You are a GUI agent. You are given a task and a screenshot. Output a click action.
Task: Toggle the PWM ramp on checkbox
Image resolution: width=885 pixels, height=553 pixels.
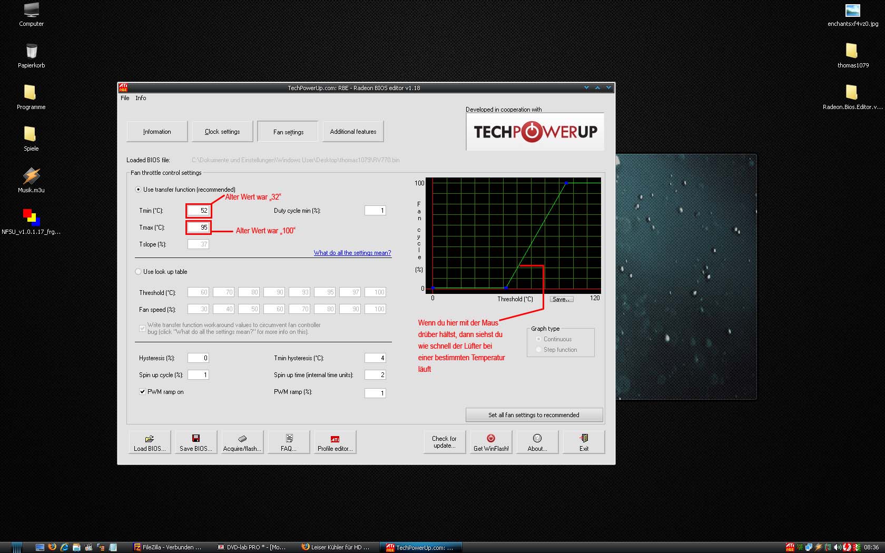[142, 392]
